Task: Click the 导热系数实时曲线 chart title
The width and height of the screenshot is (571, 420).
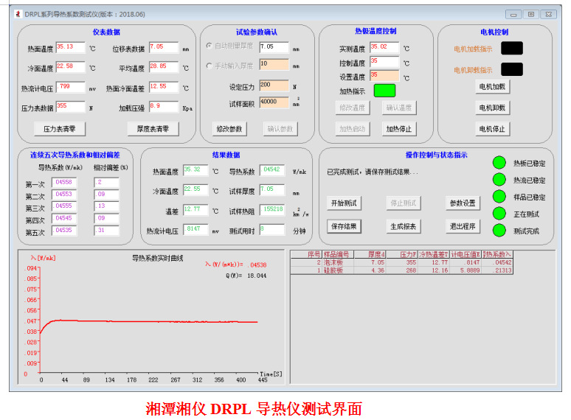Action: coord(158,258)
